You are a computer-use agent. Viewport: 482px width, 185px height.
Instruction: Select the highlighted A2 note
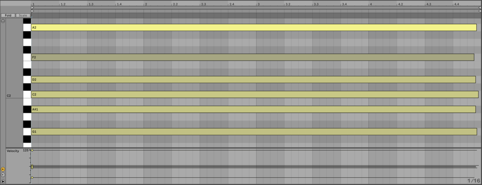pos(253,27)
